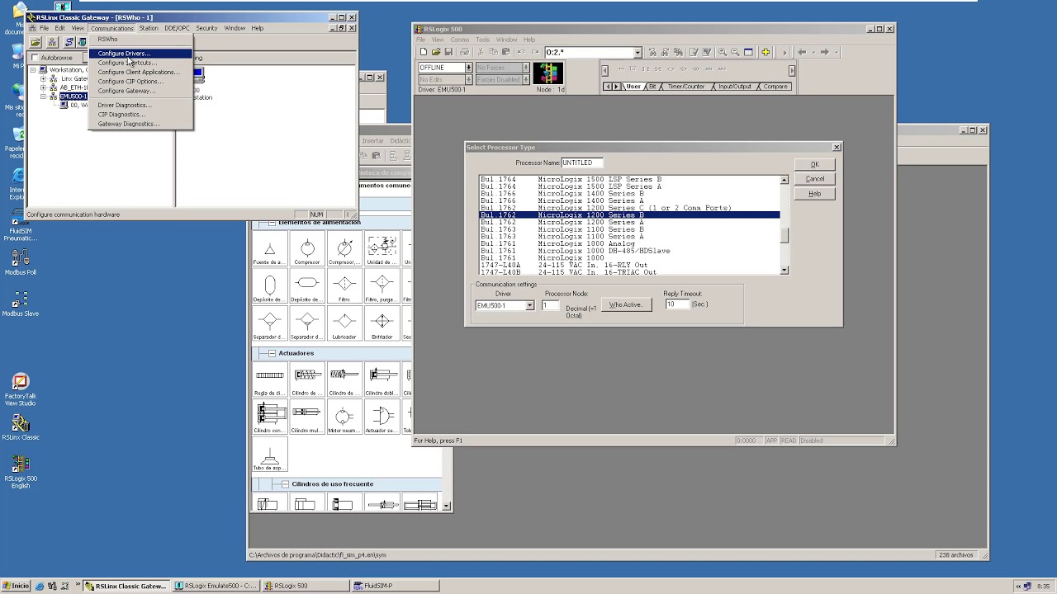This screenshot has width=1057, height=594.
Task: Click the open file icon in RSLogix 500
Action: (436, 52)
